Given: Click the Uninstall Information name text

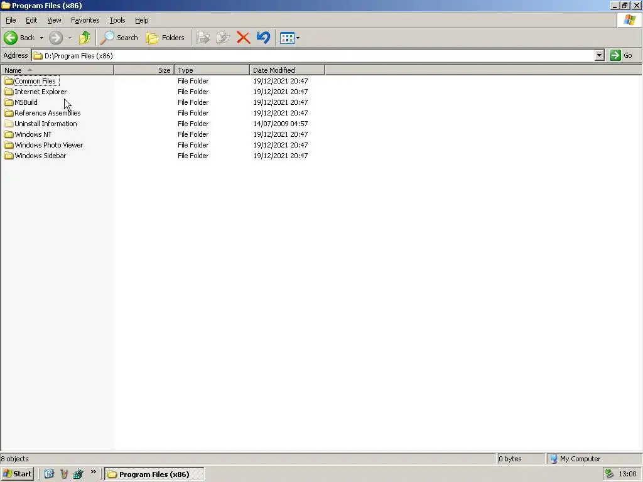Looking at the screenshot, I should point(45,124).
